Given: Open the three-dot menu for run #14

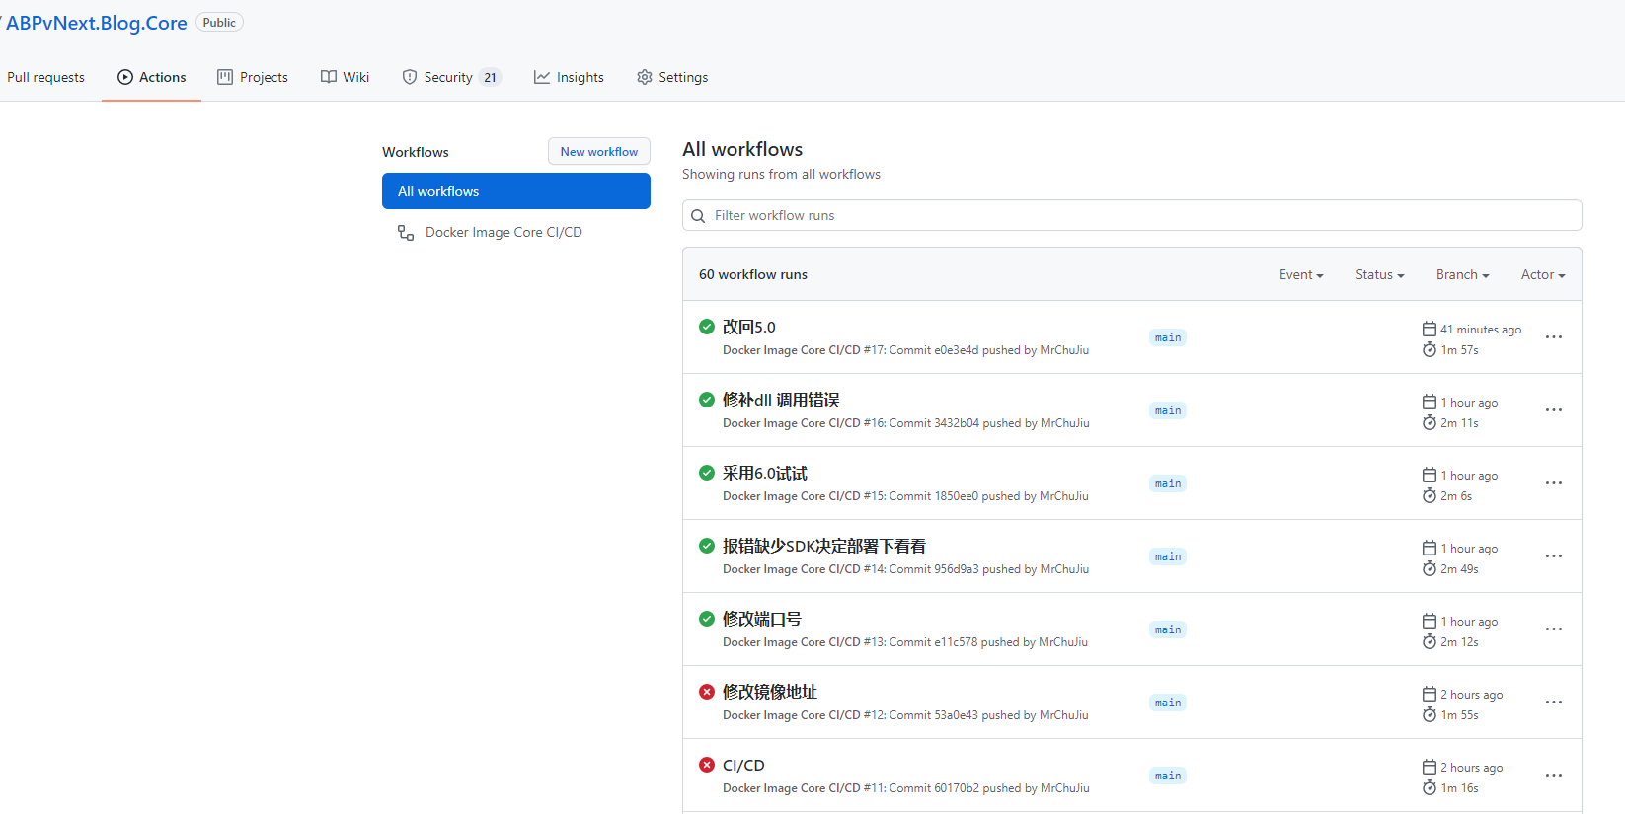Looking at the screenshot, I should [1553, 556].
